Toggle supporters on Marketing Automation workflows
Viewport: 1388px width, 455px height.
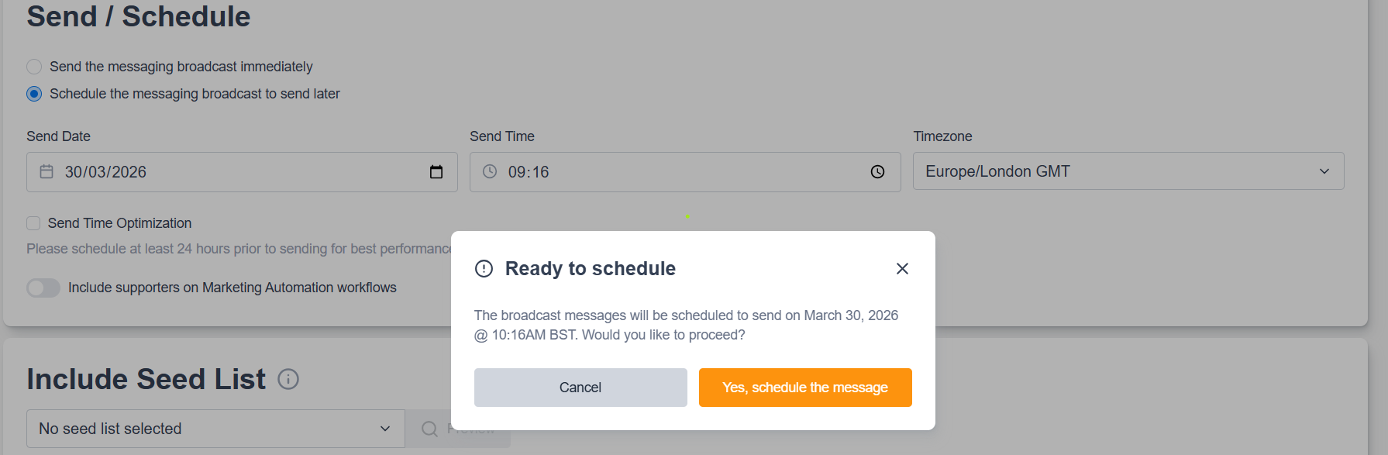[x=43, y=288]
